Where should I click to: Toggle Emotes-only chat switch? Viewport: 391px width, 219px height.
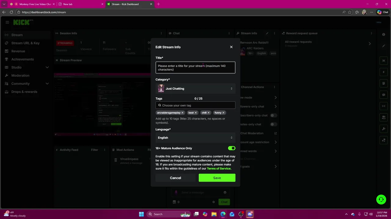coord(274,124)
